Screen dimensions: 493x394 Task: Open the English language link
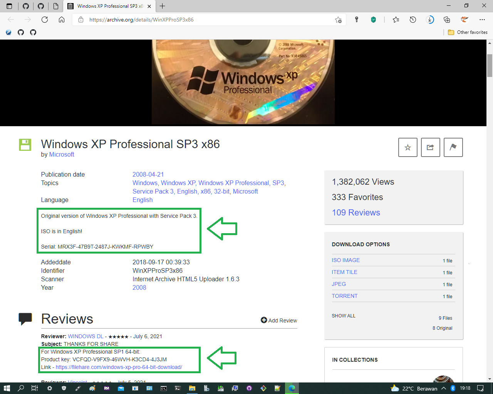pyautogui.click(x=143, y=200)
